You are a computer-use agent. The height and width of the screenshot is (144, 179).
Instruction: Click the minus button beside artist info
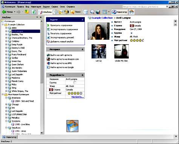click(176, 25)
